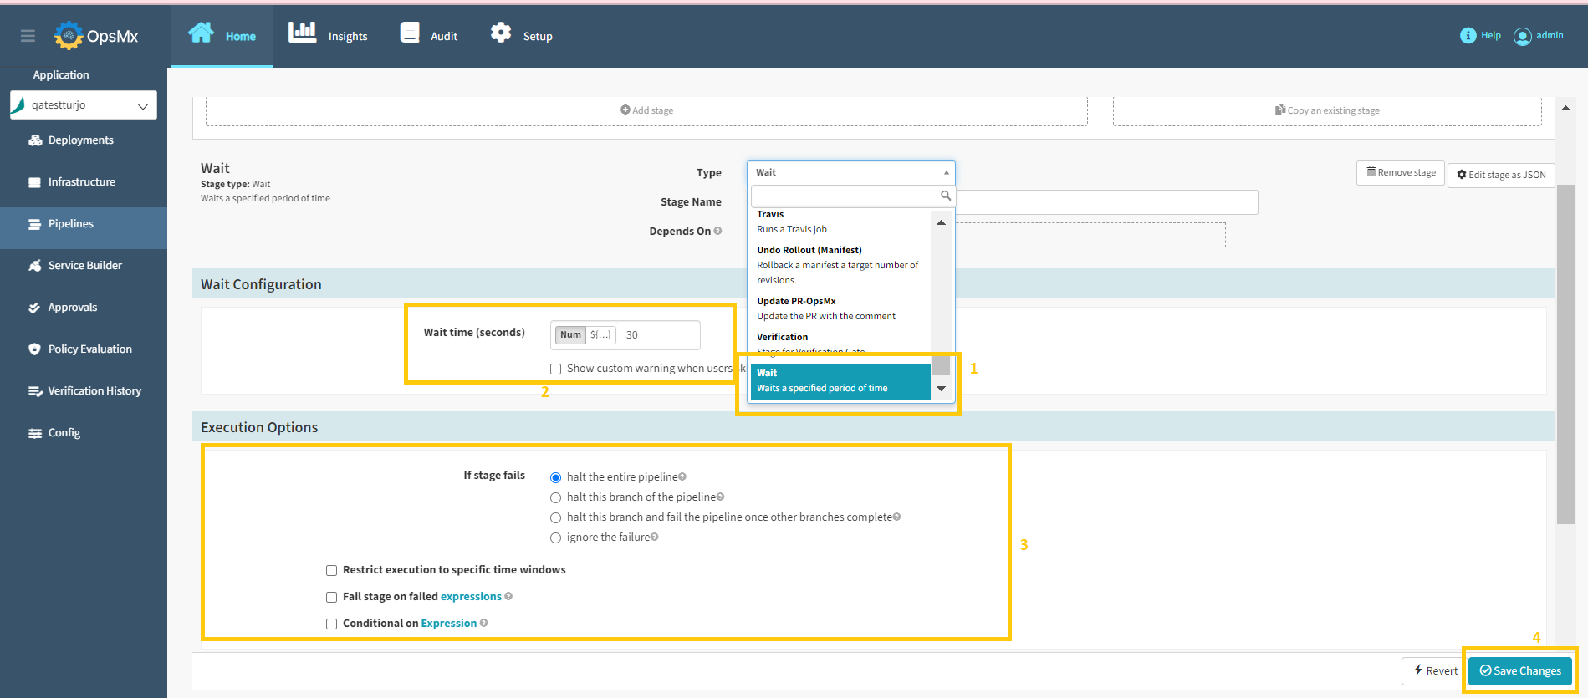Open the Insights chart icon
Screen dimensions: 1588x698
[302, 33]
